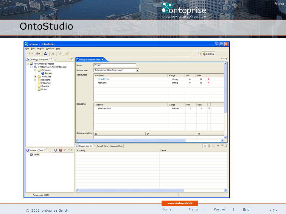Image resolution: width=286 pixels, height=214 pixels.
Task: Click the grayed-out toolbar icon next to the rocket
Action: click(60, 54)
